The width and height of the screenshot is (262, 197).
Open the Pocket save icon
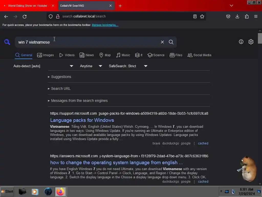228,16
